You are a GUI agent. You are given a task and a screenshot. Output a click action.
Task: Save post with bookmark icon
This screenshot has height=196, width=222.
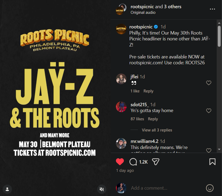coord(212,162)
